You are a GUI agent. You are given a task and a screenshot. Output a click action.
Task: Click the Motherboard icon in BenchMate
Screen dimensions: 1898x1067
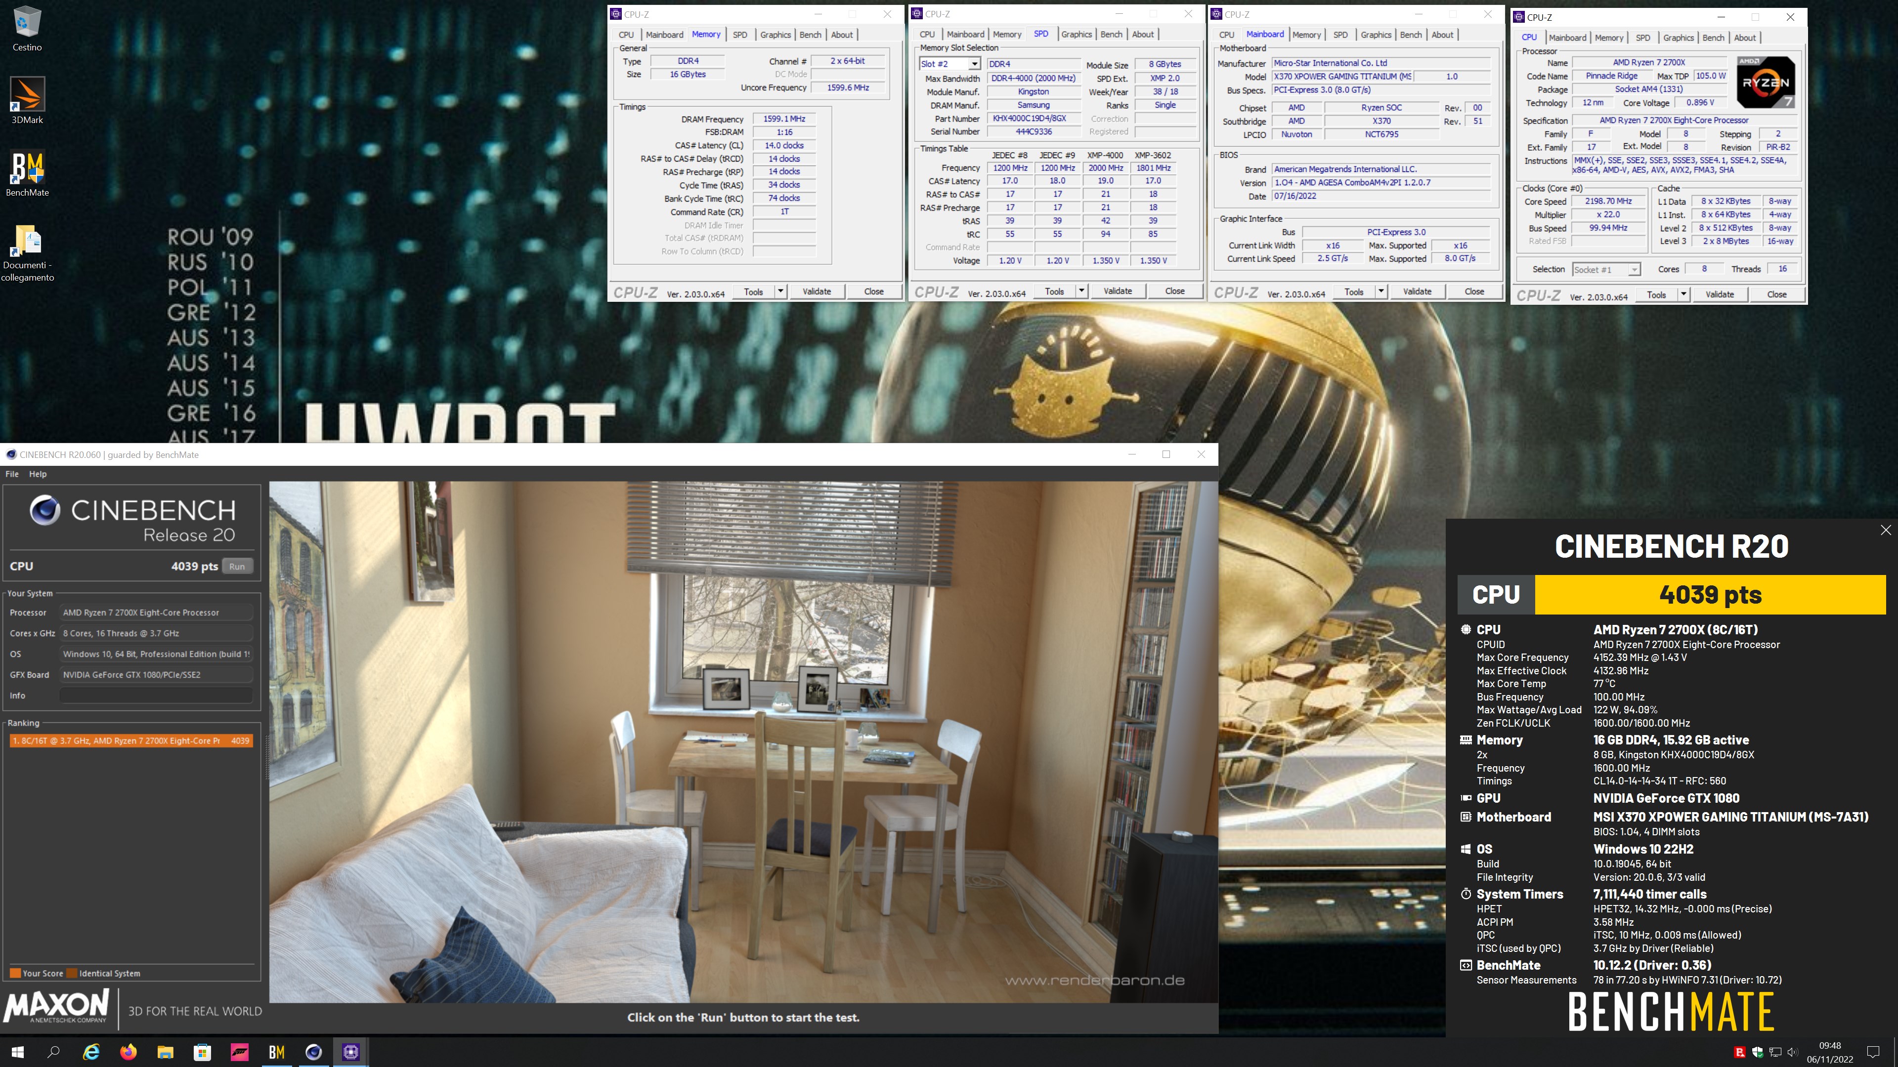(x=1466, y=817)
